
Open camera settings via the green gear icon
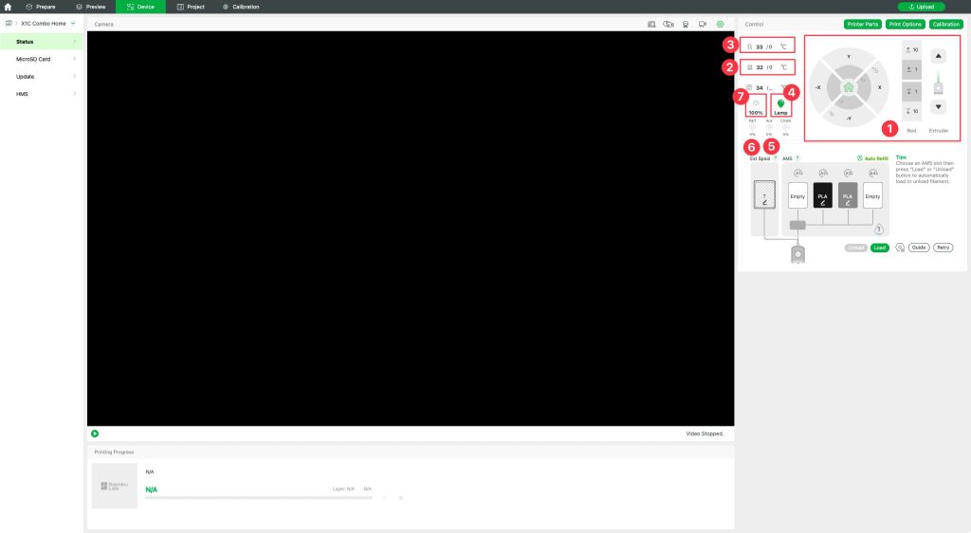coord(721,24)
